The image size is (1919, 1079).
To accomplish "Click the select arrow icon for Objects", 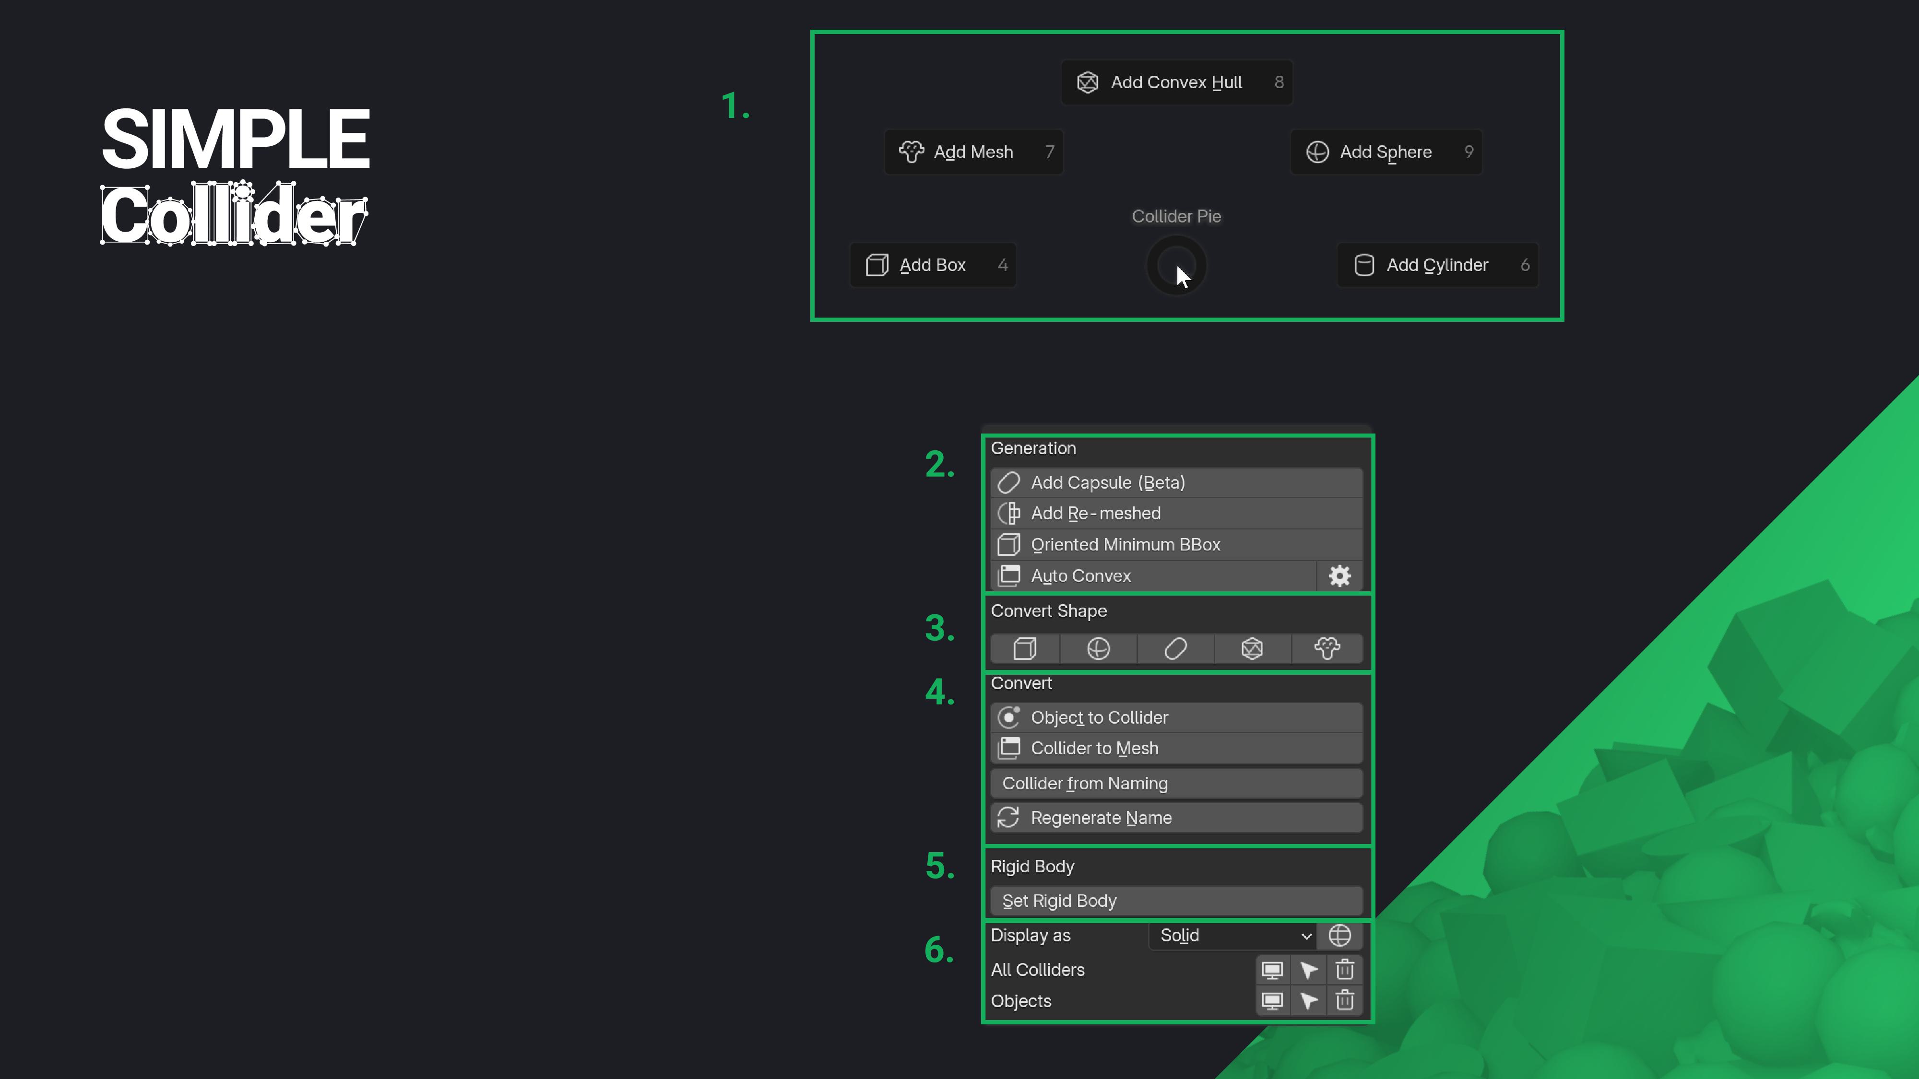I will point(1309,1001).
